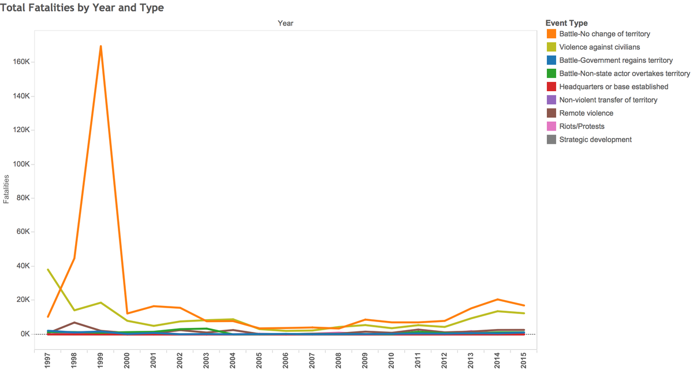Viewport: 693px width, 370px height.
Task: Click the Year column header
Action: click(285, 23)
